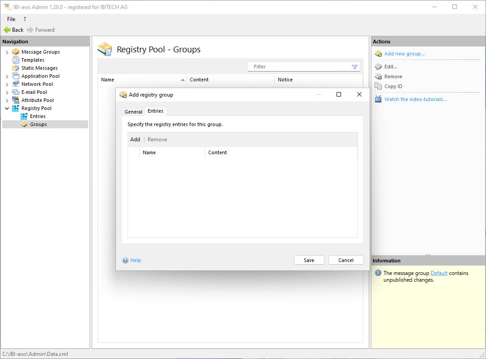This screenshot has height=359, width=486.
Task: Click Add in the entries toolbar
Action: coord(135,139)
